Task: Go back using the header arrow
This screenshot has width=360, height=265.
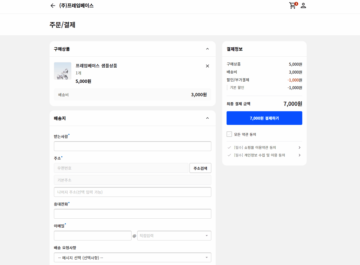Action: pyautogui.click(x=53, y=5)
